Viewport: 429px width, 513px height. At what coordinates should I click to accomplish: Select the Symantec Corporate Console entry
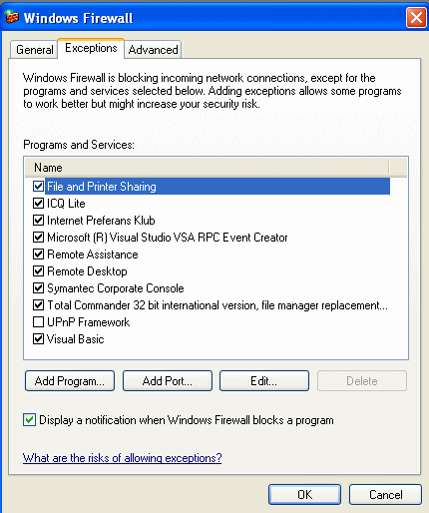tap(116, 288)
